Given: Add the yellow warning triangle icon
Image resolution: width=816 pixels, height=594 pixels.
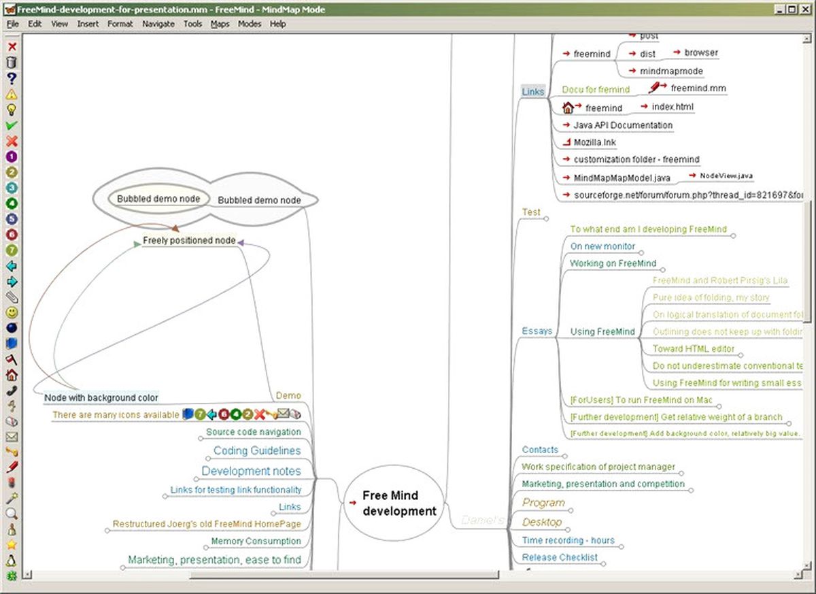Looking at the screenshot, I should pyautogui.click(x=12, y=94).
